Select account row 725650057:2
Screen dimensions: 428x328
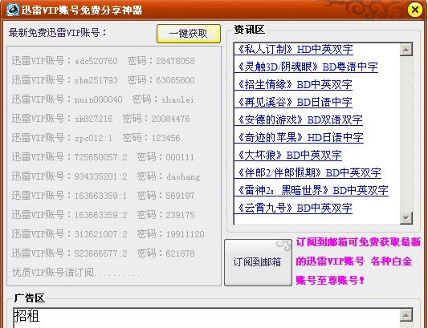(103, 157)
